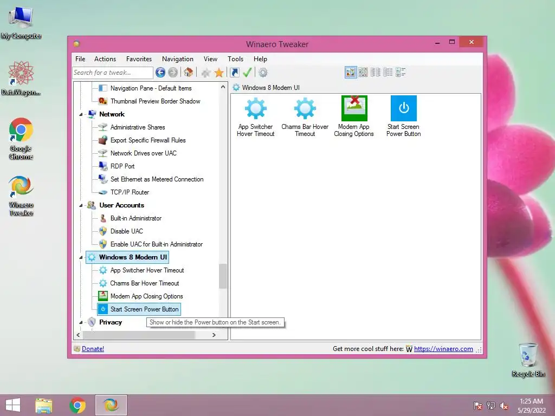Click the gray add-to-favorites star icon
This screenshot has width=555, height=416.
[x=206, y=73]
